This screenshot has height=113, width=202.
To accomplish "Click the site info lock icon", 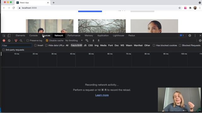I will 20,8.
